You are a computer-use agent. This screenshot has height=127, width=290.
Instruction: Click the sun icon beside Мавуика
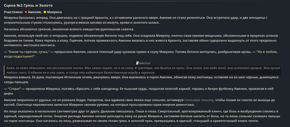45,12
